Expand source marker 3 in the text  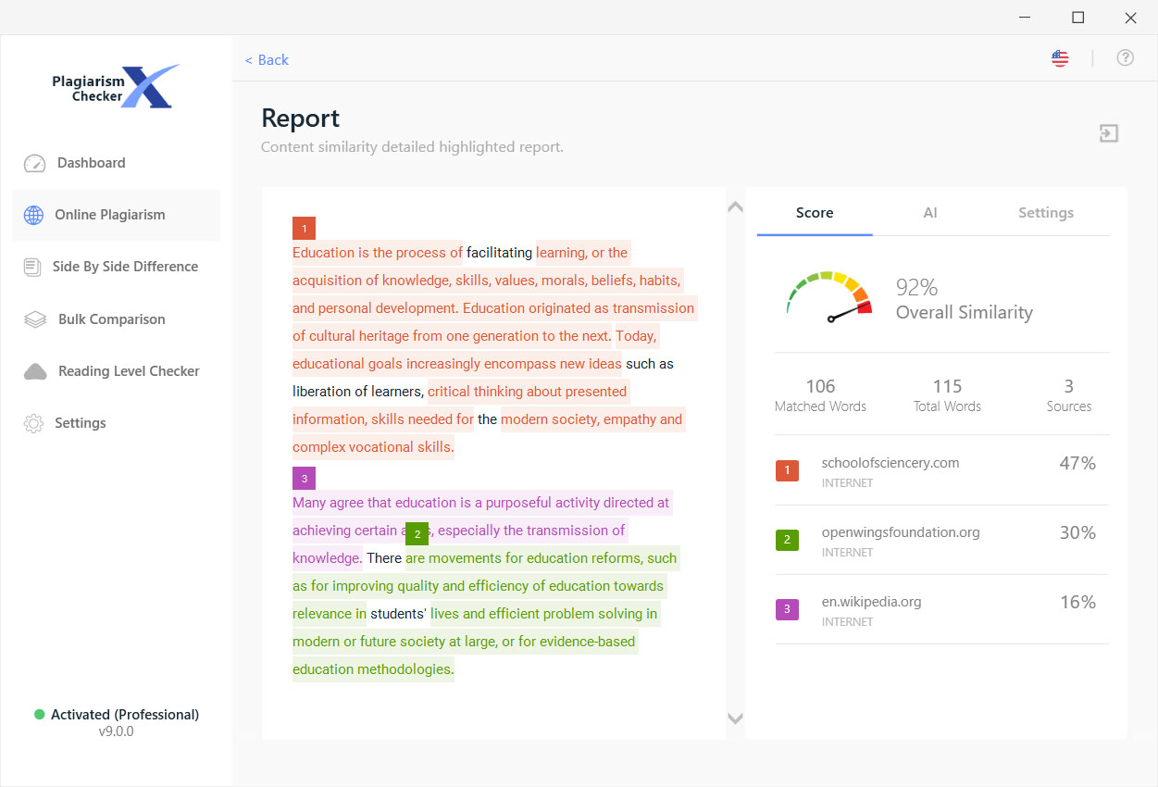[304, 478]
